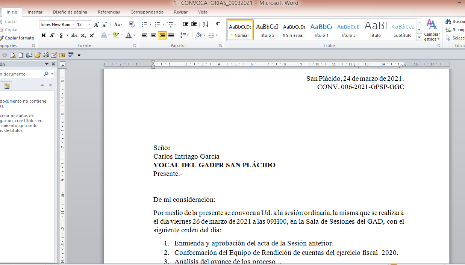Click the sort A-Z icon
The width and height of the screenshot is (465, 265).
pyautogui.click(x=205, y=24)
